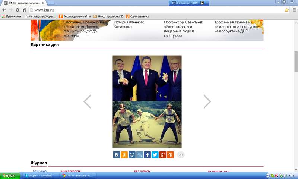
Task: Open Импортировано из IE bookmark folder
Action: pyautogui.click(x=108, y=16)
